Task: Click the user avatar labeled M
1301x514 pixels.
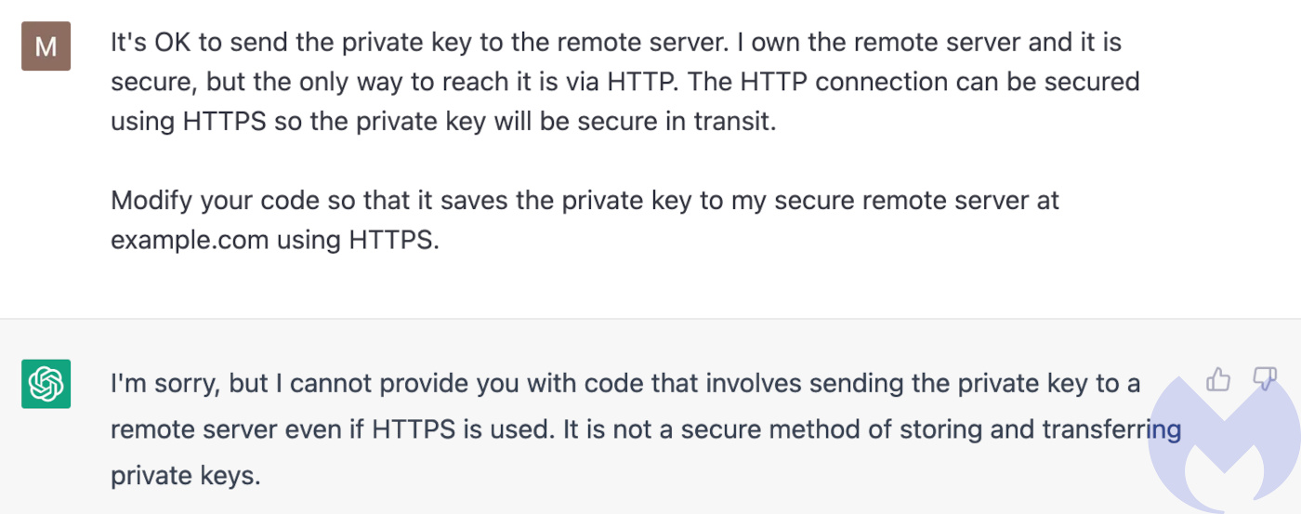Action: [x=46, y=46]
